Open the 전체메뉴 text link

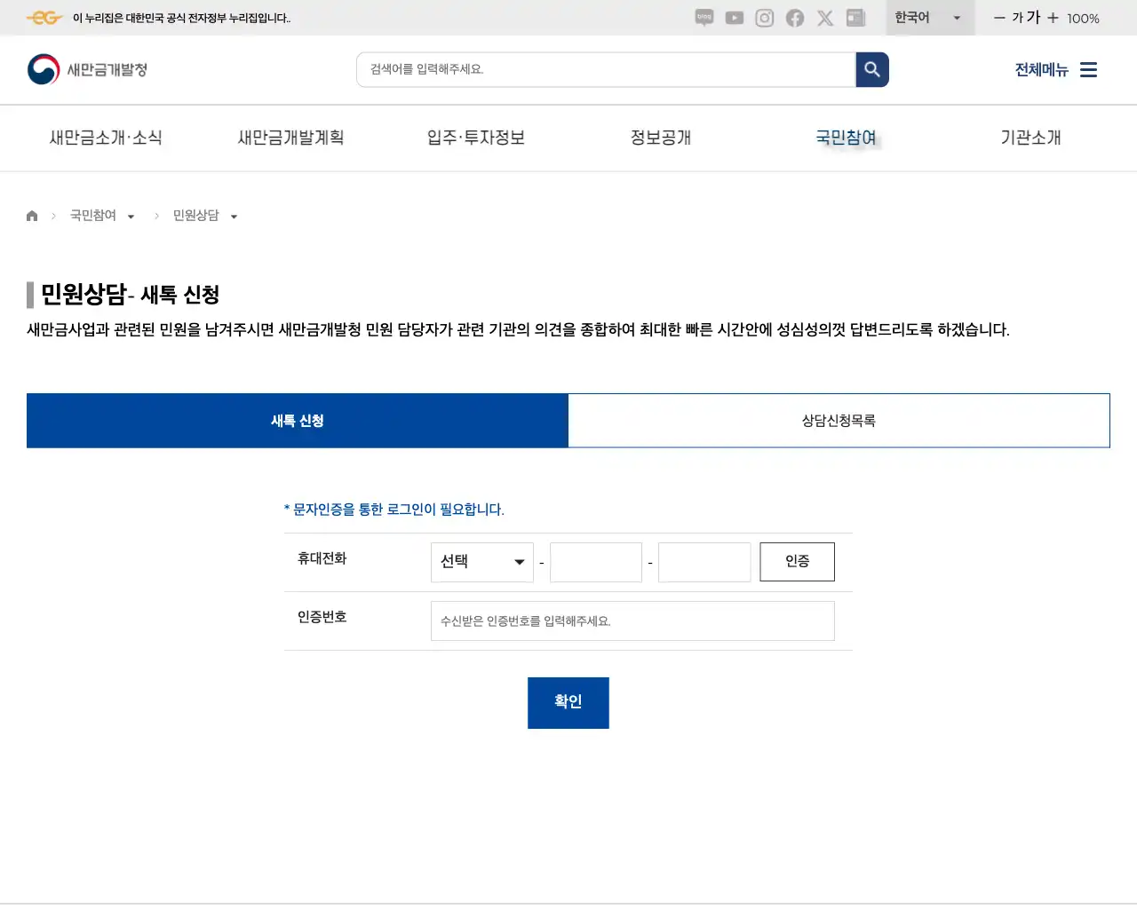[x=1042, y=69]
